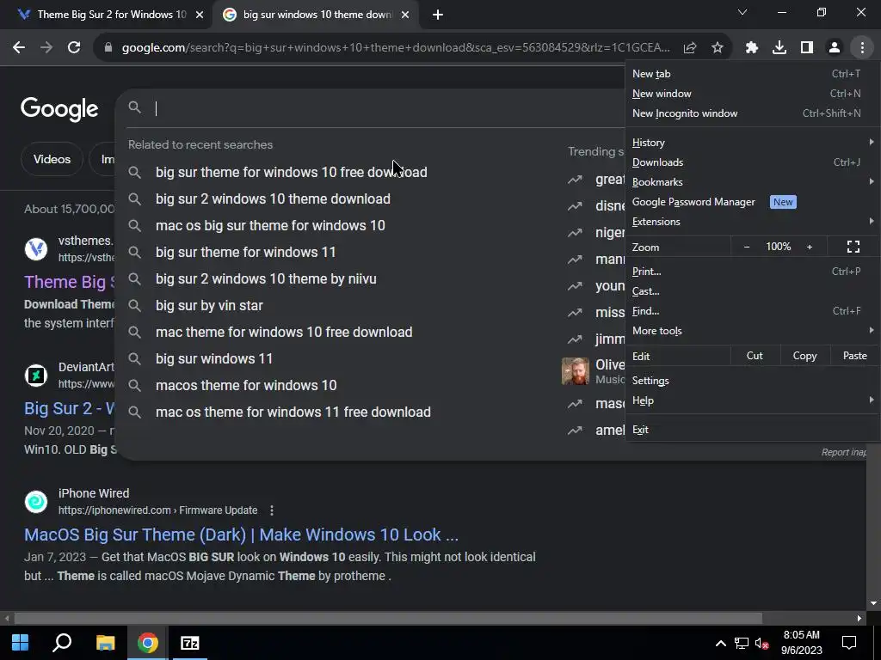This screenshot has height=660, width=881.
Task: Open the tab search chevron
Action: pos(742,12)
